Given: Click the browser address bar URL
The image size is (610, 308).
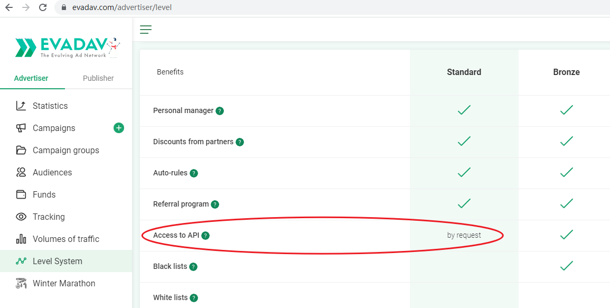Looking at the screenshot, I should 122,7.
